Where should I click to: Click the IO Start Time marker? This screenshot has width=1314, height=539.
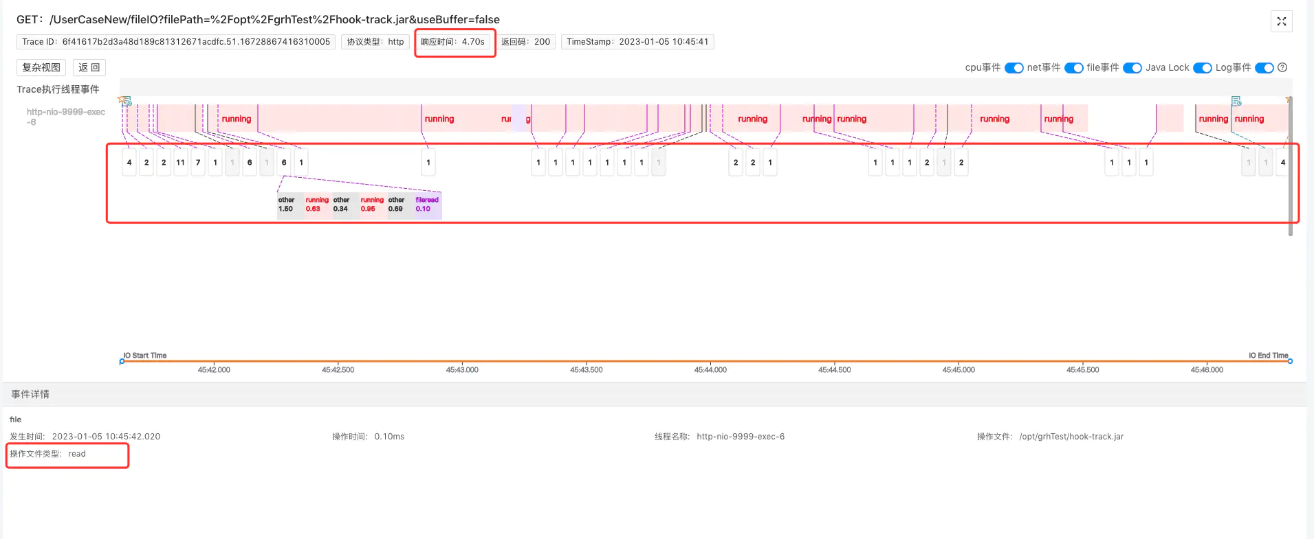point(122,361)
